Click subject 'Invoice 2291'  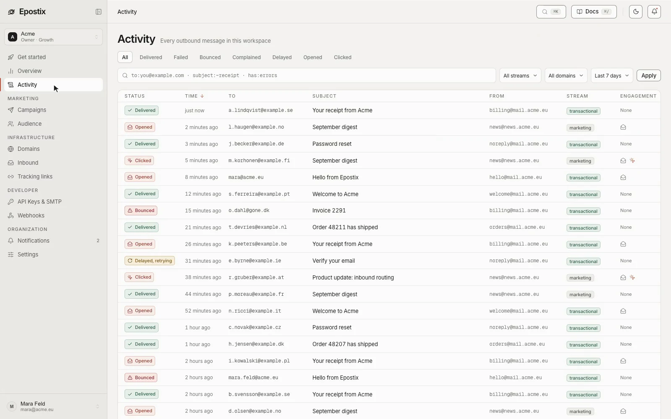(329, 210)
